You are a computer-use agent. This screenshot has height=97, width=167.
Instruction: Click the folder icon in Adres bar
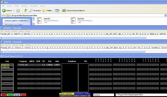8,15
